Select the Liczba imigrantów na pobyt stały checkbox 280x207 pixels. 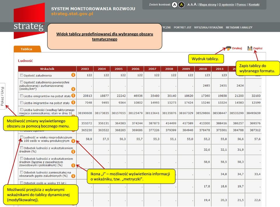(22, 102)
